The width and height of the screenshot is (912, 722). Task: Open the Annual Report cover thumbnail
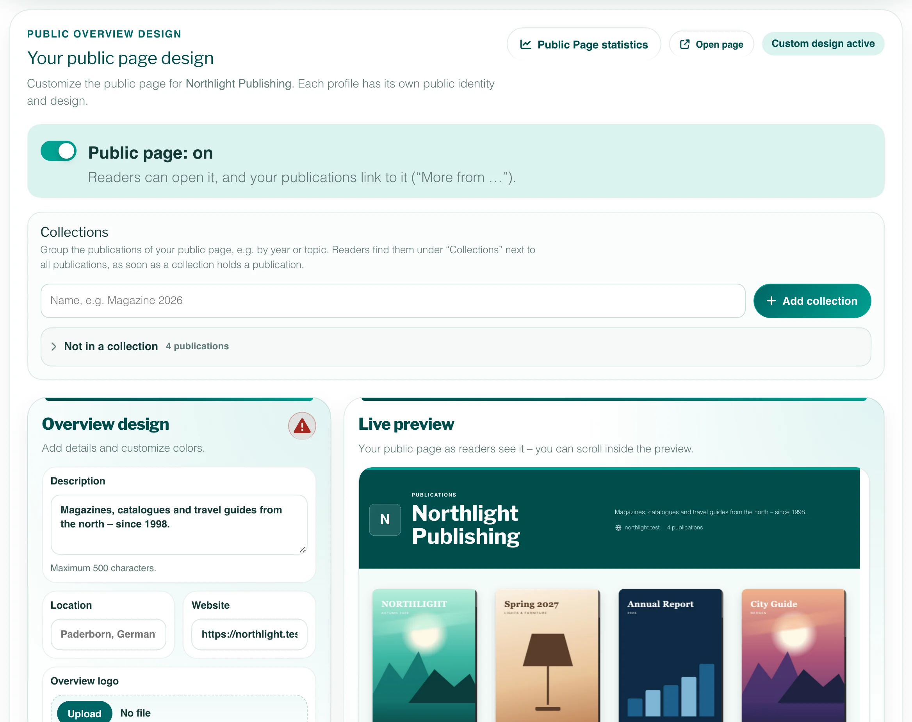pyautogui.click(x=671, y=656)
